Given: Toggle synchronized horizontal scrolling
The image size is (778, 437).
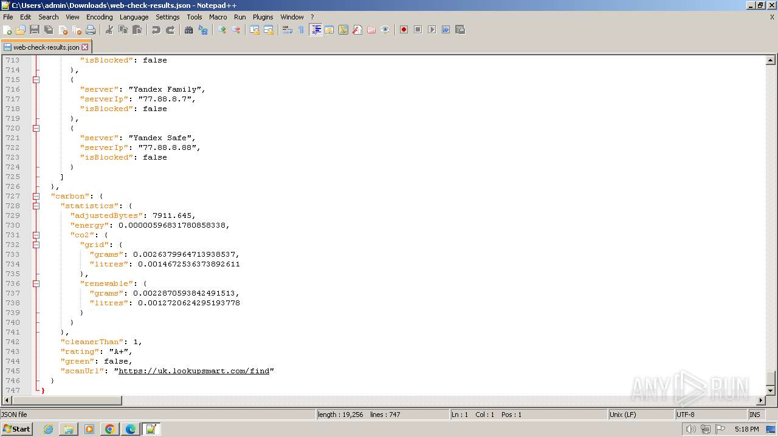Looking at the screenshot, I should (269, 30).
